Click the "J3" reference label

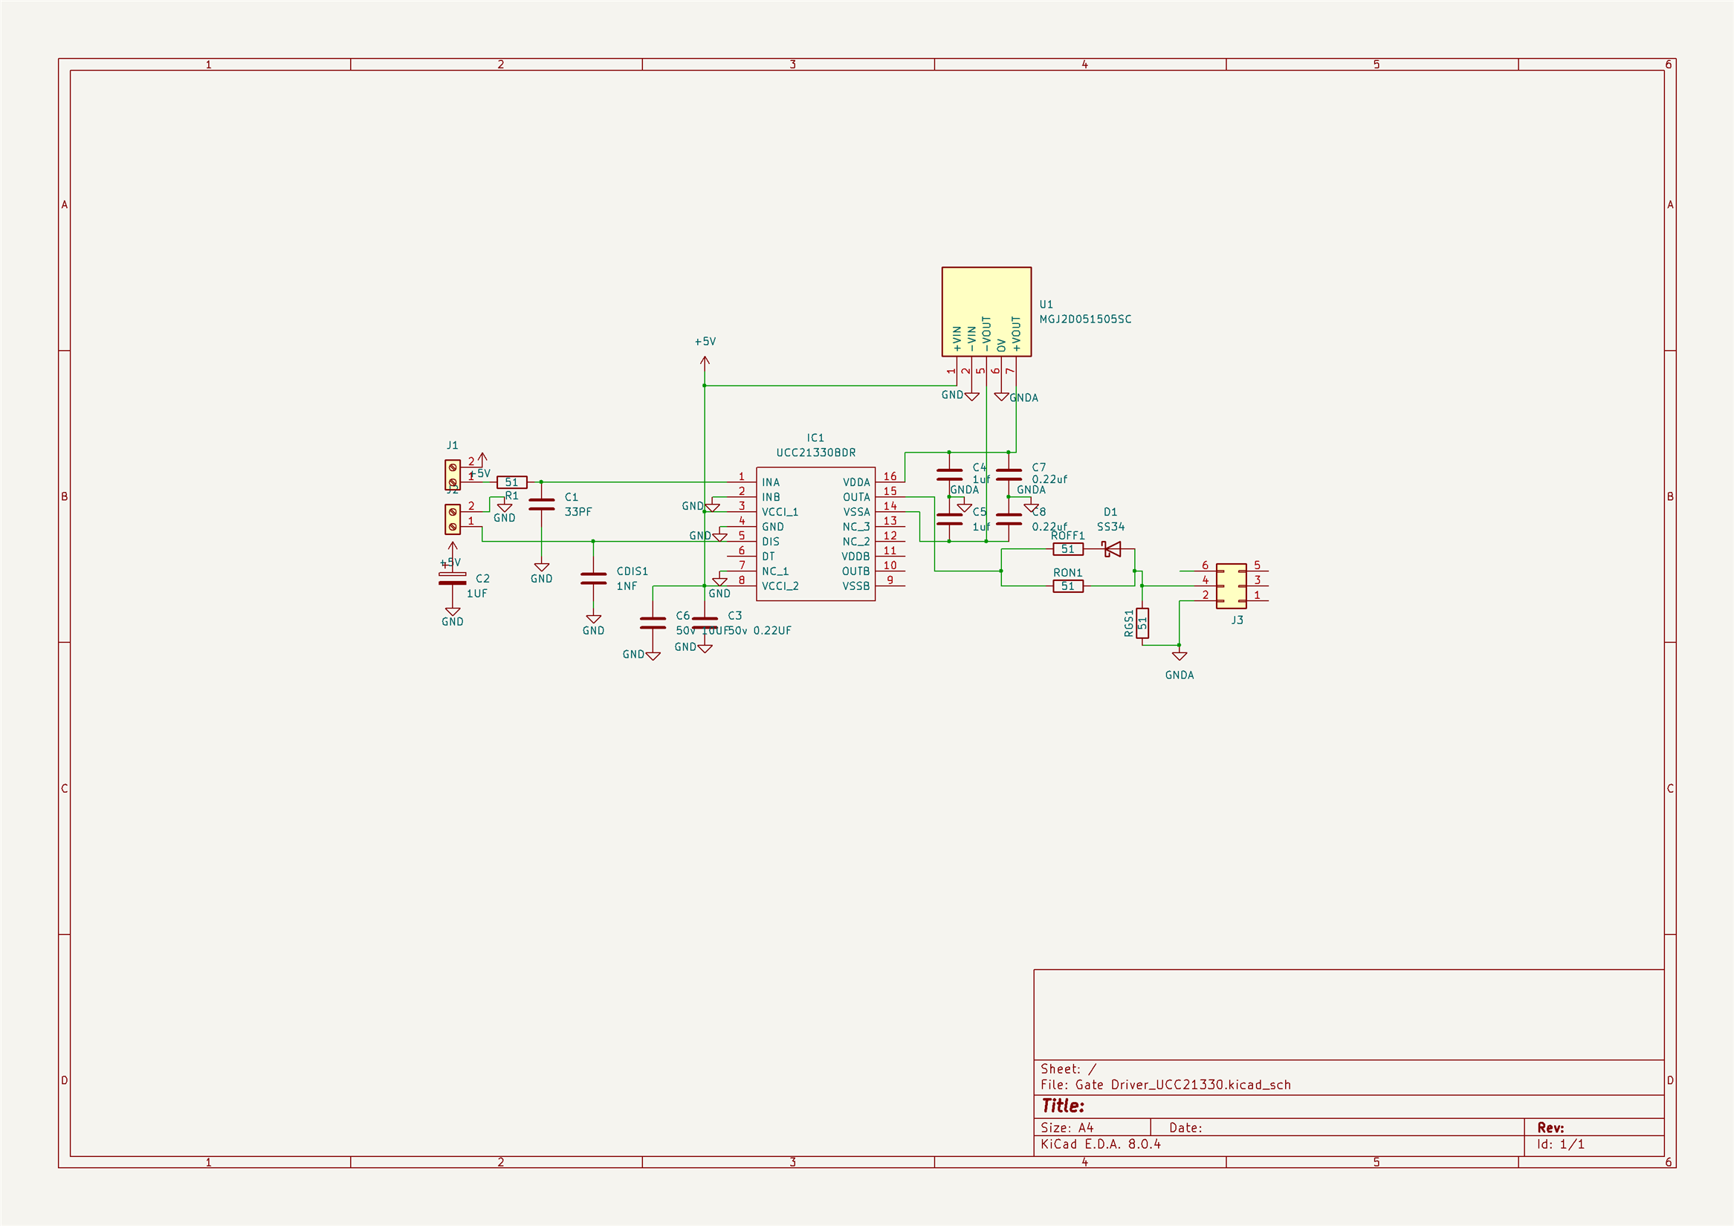coord(1237,620)
